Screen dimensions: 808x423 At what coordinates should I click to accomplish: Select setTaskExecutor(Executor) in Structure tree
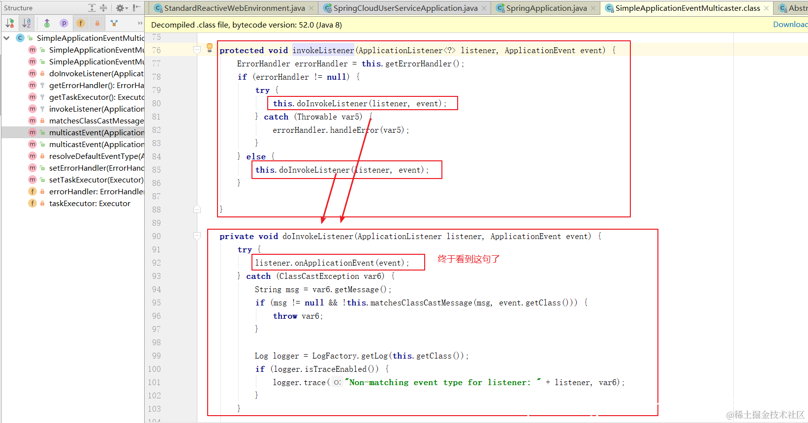pos(96,180)
